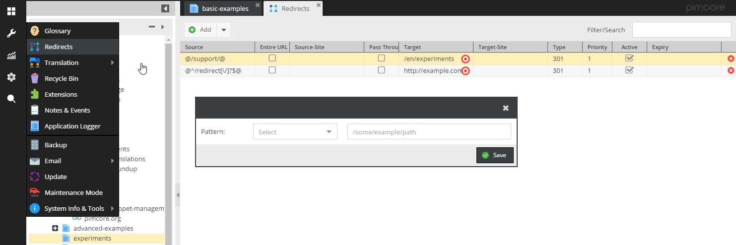The image size is (736, 245).
Task: Open the dropdown arrow next to Add
Action: pos(223,30)
